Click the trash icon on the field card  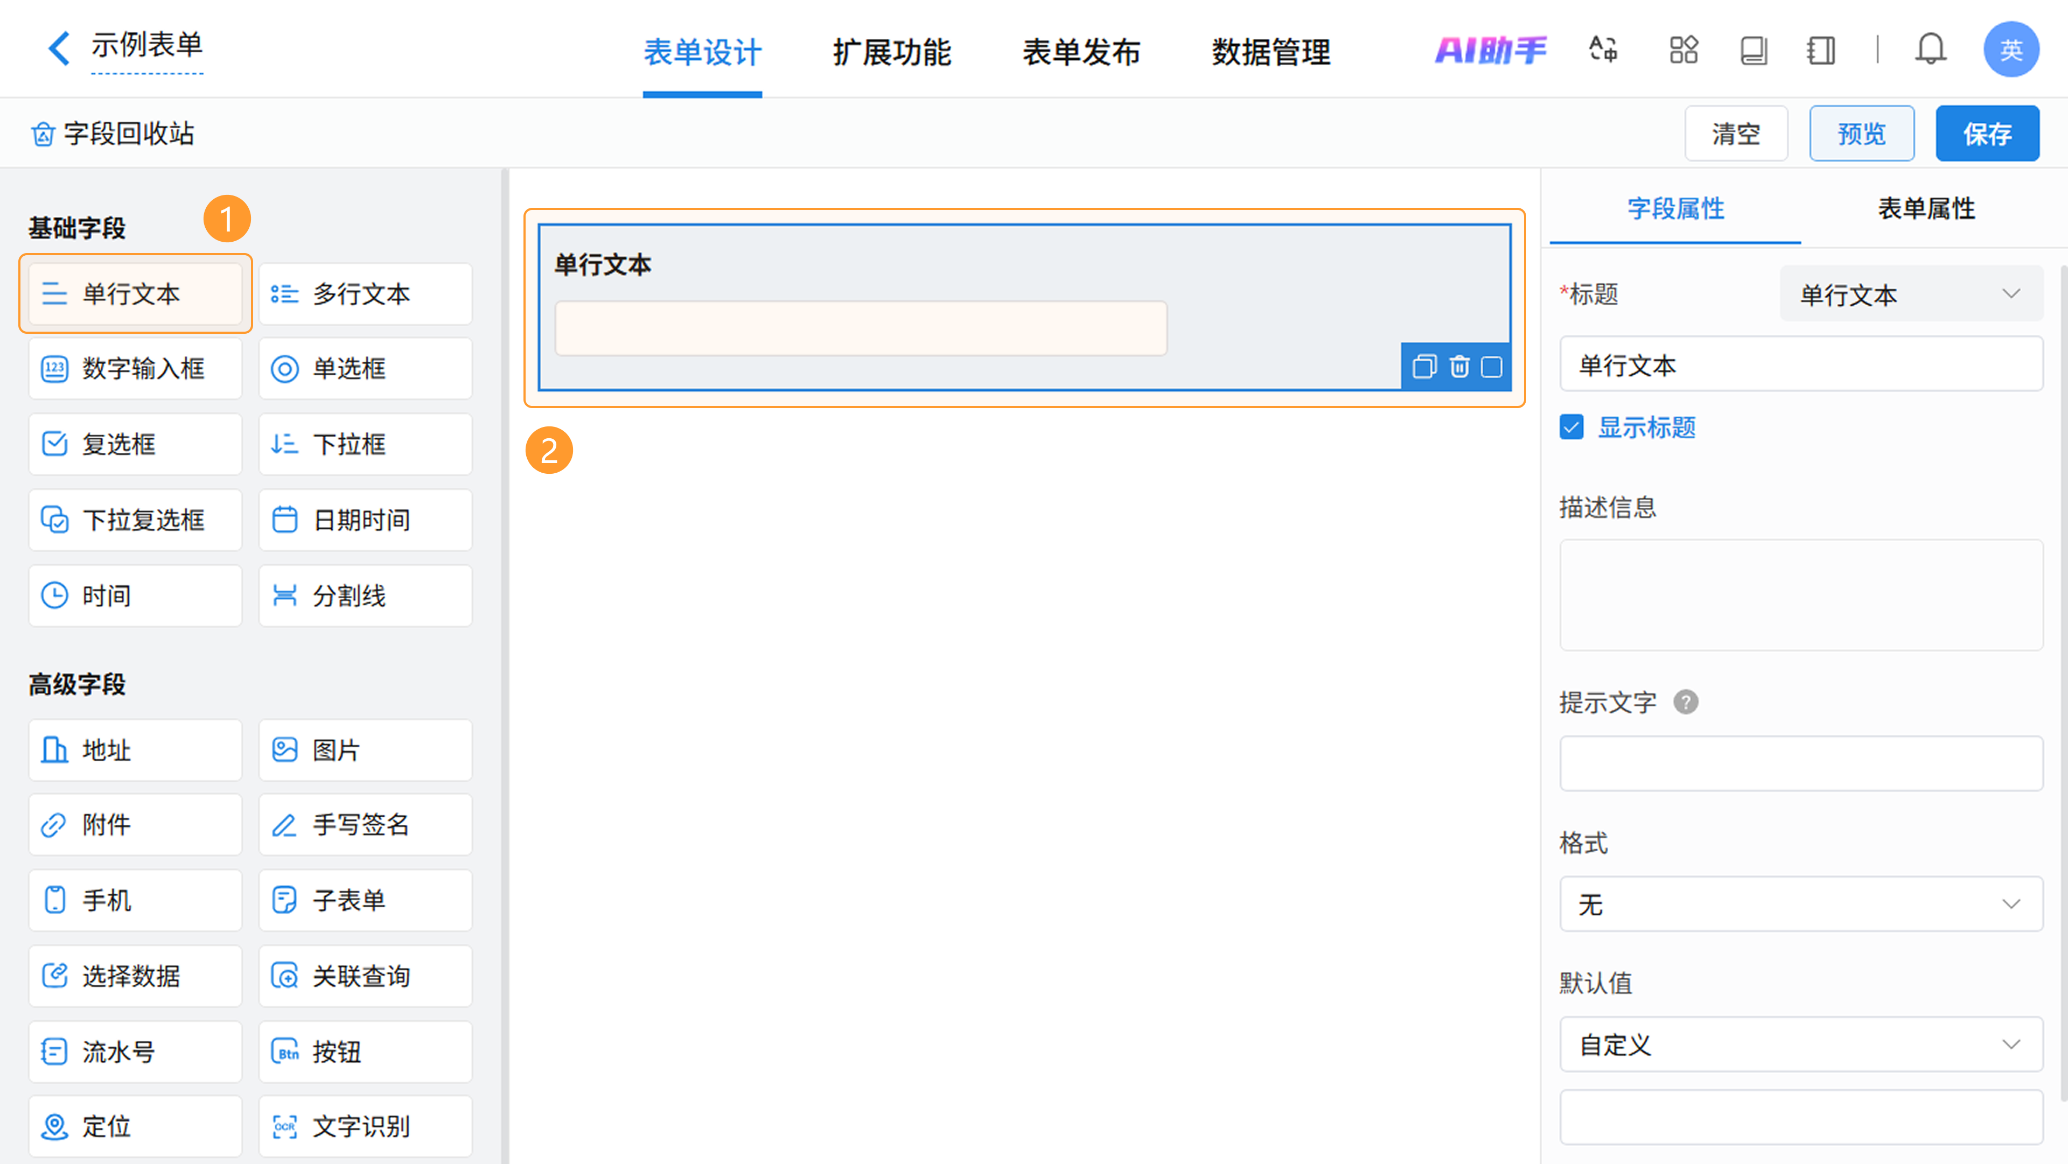tap(1459, 367)
